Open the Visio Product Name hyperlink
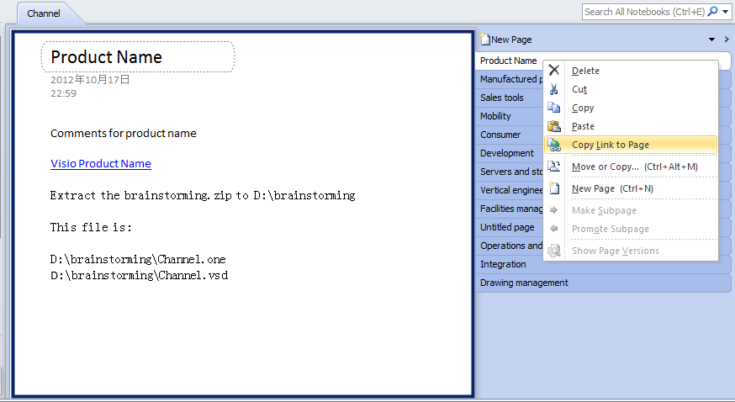 pyautogui.click(x=101, y=163)
